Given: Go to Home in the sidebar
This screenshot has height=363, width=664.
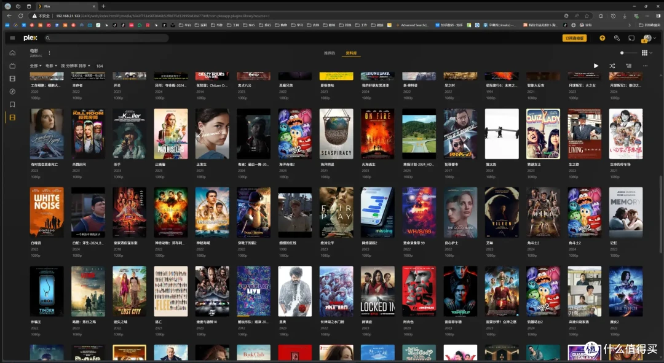Looking at the screenshot, I should click(x=12, y=53).
